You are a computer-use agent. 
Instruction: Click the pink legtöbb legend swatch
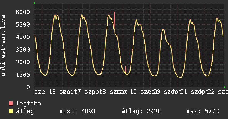click(x=11, y=104)
